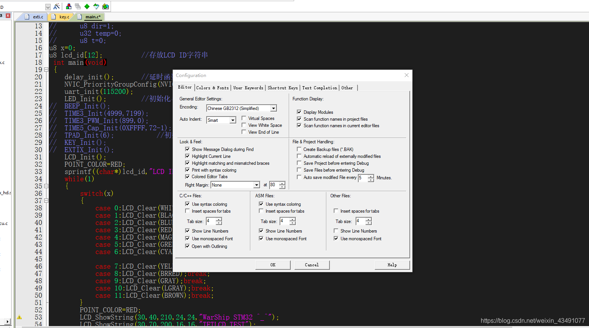The width and height of the screenshot is (589, 328).
Task: Click the auto save minutes stepper
Action: (371, 178)
